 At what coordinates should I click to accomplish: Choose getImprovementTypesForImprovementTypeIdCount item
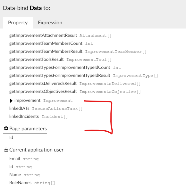point(65,68)
